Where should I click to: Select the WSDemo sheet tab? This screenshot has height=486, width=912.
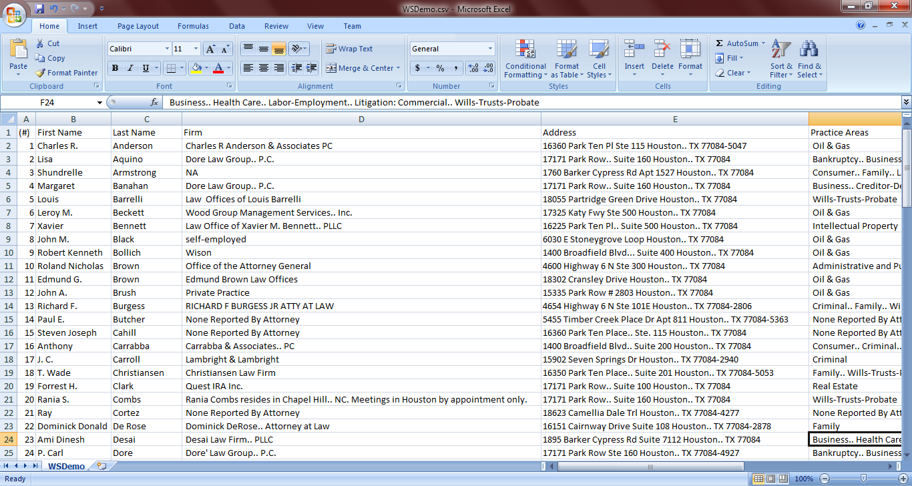pos(66,466)
